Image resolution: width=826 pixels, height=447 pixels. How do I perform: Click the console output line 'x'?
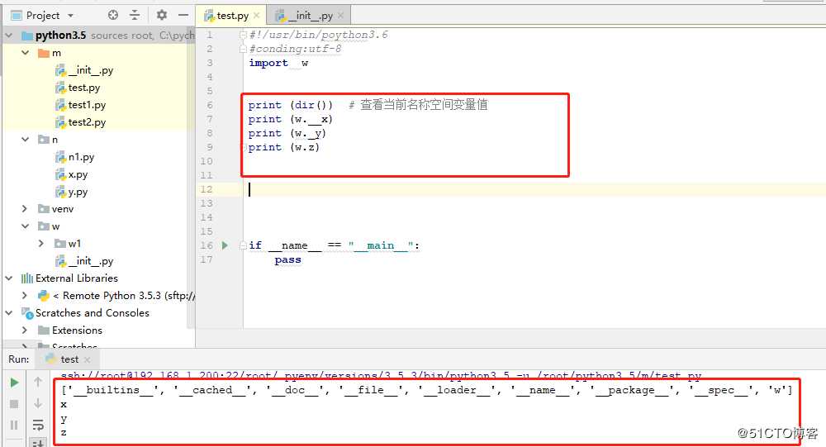pos(64,404)
